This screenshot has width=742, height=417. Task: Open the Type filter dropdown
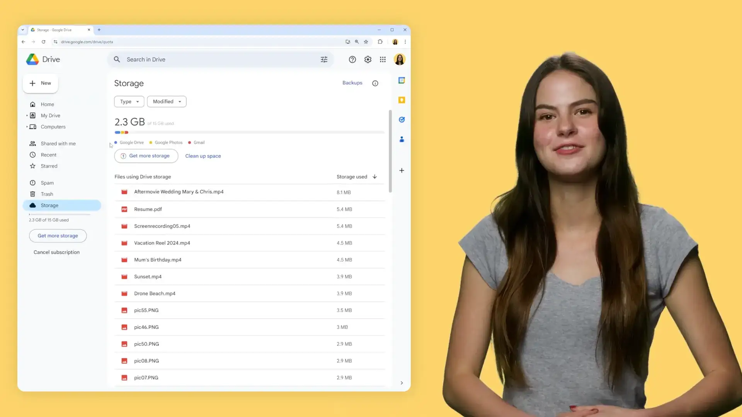(129, 102)
